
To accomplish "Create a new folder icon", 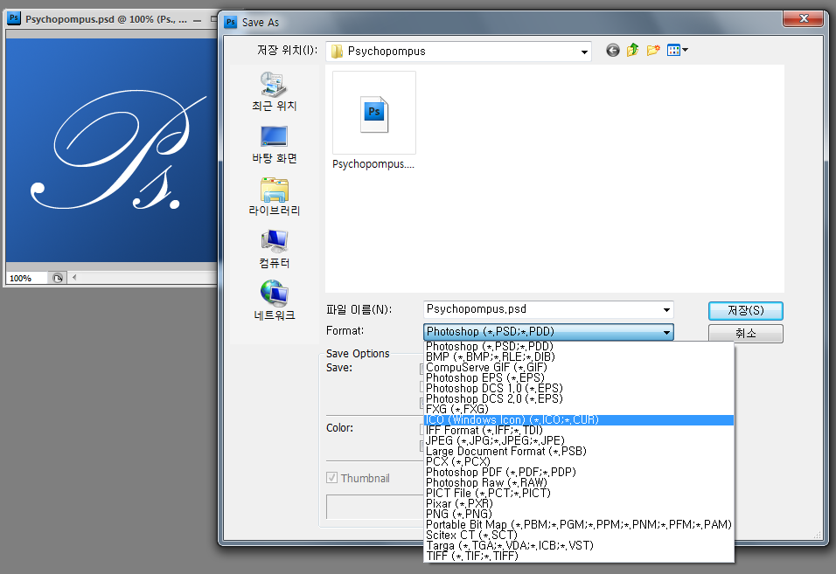I will coord(653,50).
